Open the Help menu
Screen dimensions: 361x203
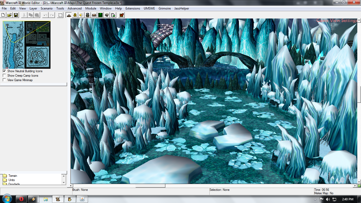click(x=119, y=8)
